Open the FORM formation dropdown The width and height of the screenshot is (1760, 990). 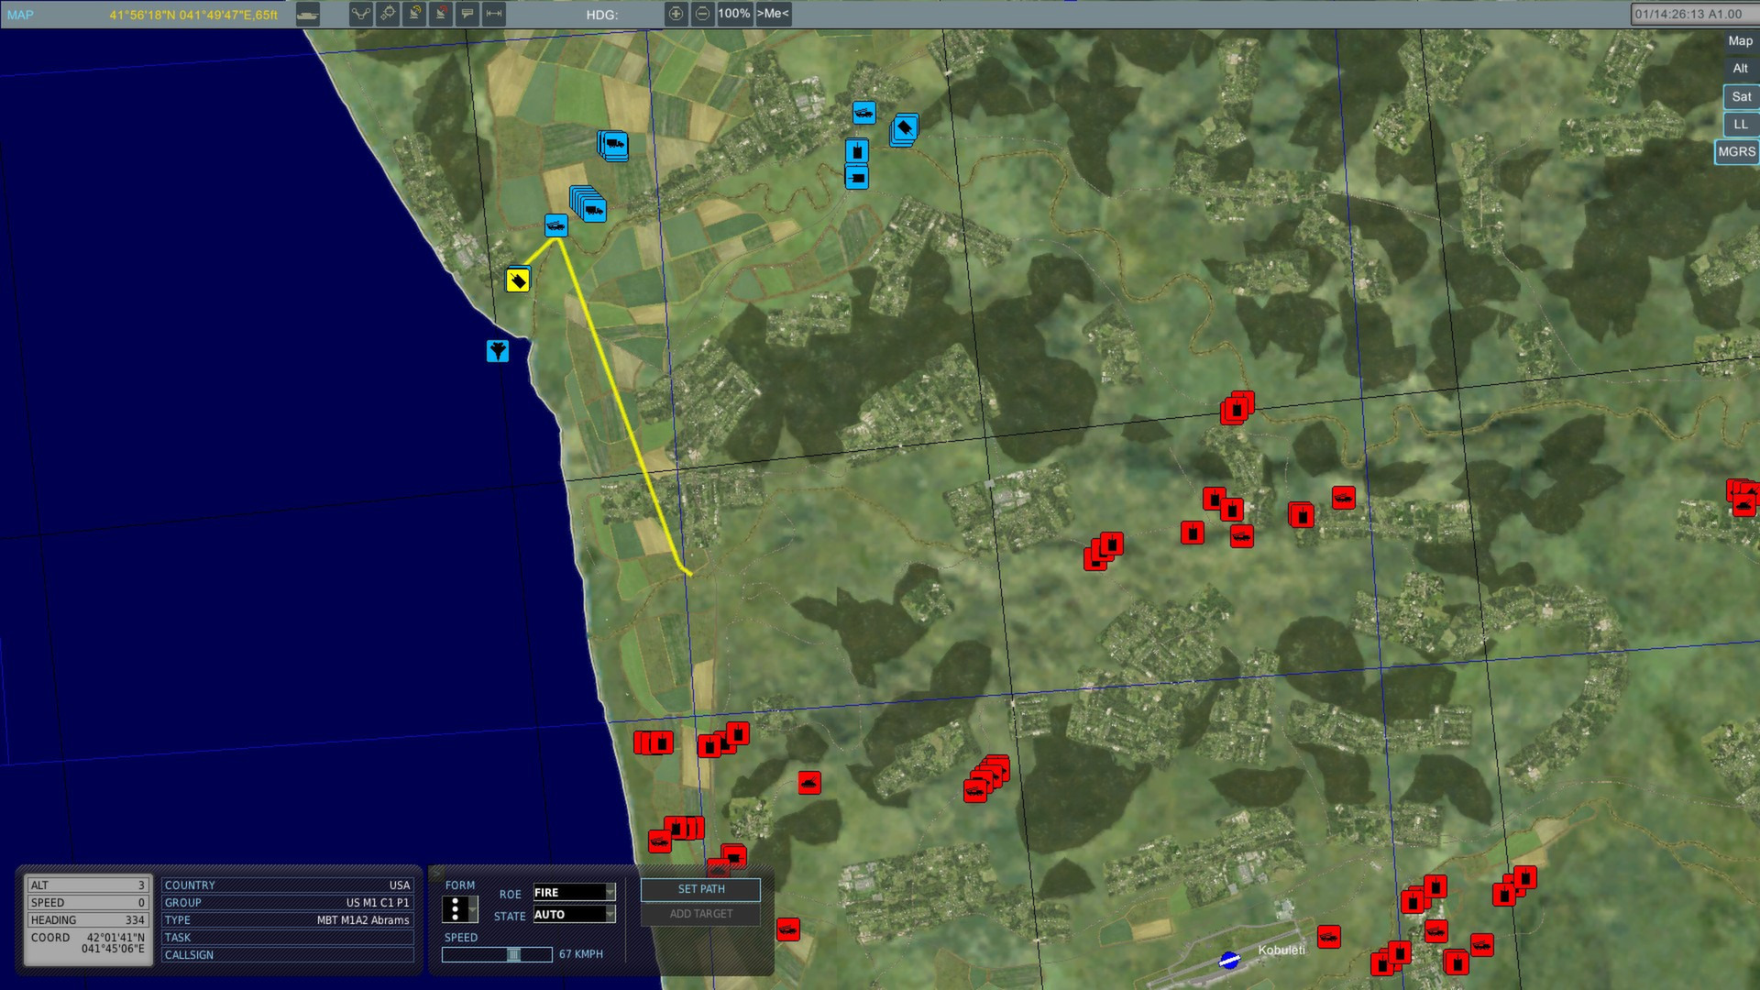click(458, 907)
